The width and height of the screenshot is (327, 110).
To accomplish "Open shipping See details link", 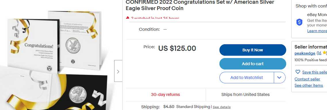I will 222,107.
